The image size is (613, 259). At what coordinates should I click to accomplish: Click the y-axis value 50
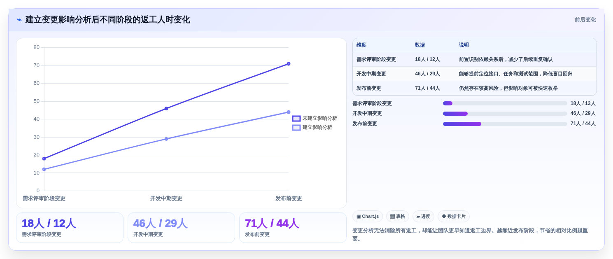(x=37, y=101)
